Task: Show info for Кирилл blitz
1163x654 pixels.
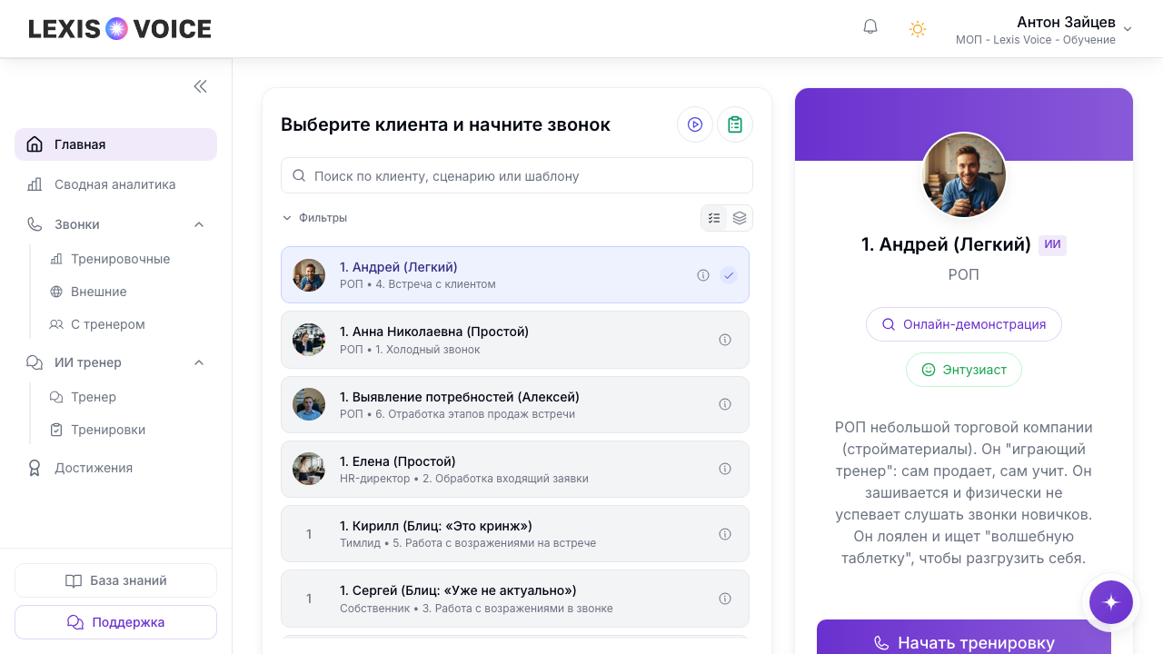Action: [725, 534]
